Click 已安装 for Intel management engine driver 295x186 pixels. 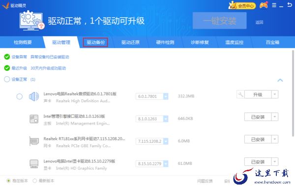tap(258, 117)
